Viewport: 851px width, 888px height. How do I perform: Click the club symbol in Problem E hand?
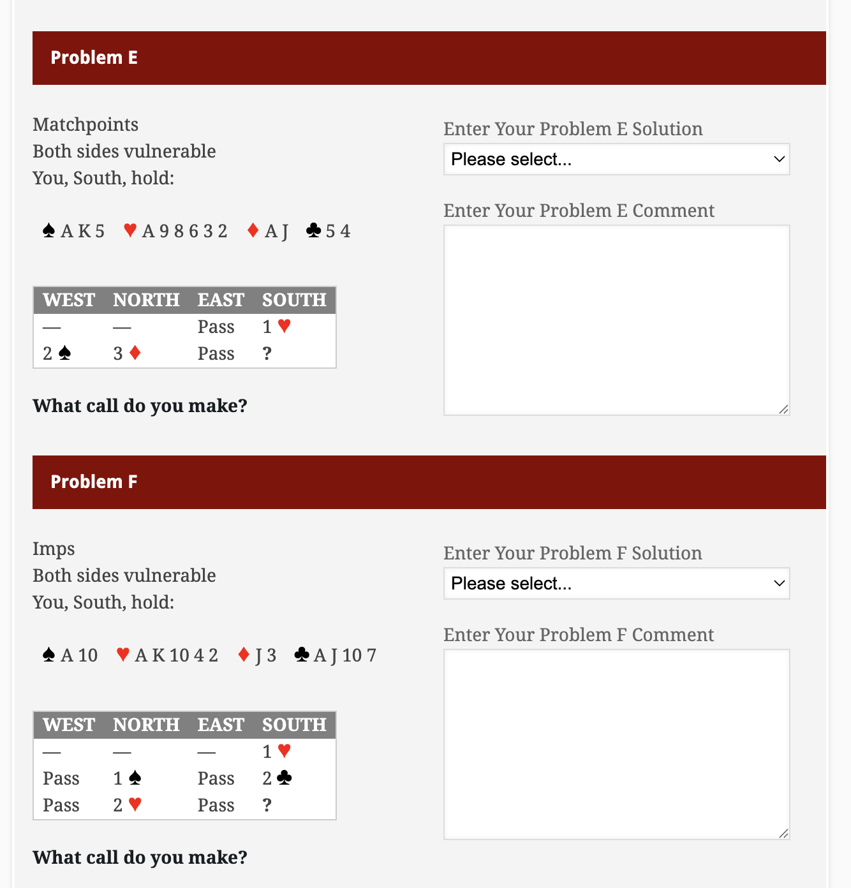click(313, 230)
